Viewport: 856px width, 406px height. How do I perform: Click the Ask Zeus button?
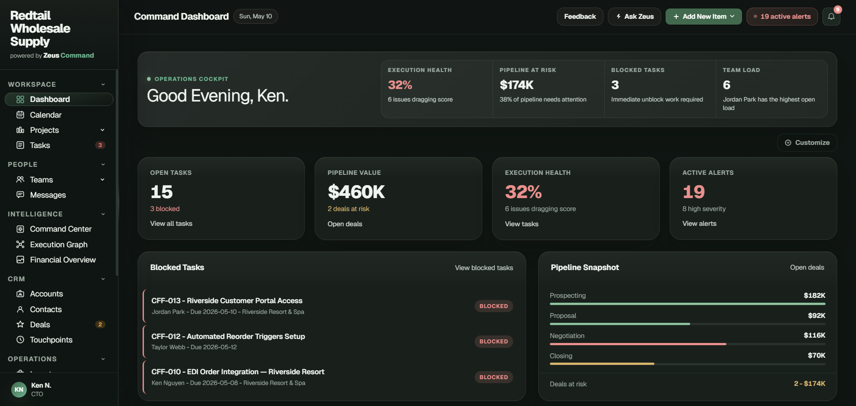pos(634,17)
